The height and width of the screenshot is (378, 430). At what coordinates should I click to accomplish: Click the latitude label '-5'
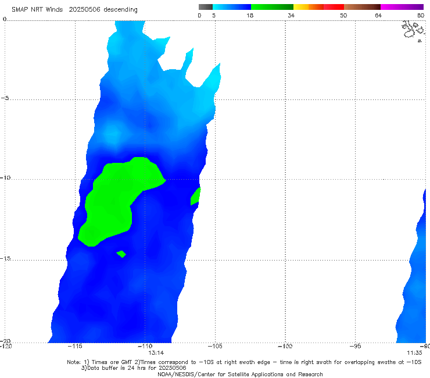5,98
